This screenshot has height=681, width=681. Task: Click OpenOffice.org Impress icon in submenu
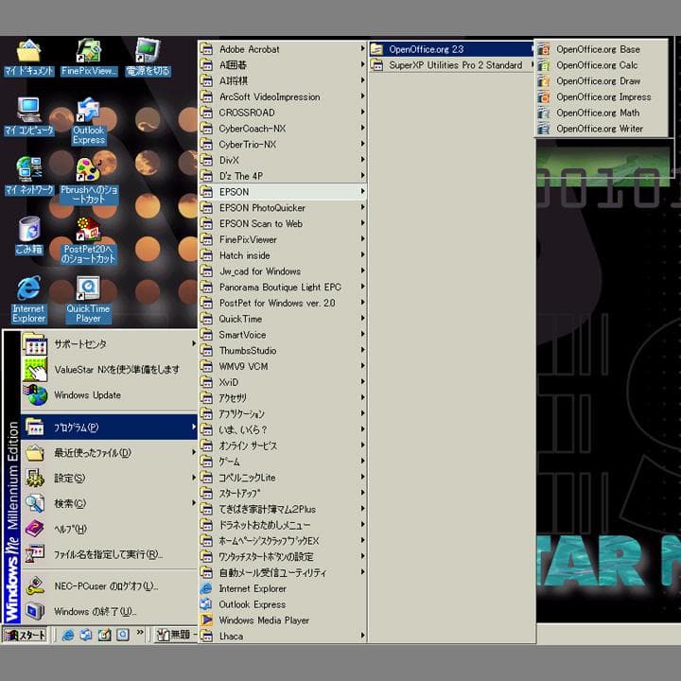543,96
